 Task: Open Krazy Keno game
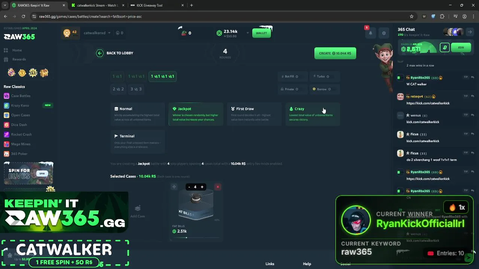tap(20, 105)
